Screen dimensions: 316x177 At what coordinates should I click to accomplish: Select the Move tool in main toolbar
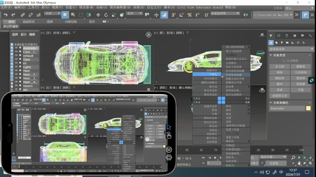(98, 15)
